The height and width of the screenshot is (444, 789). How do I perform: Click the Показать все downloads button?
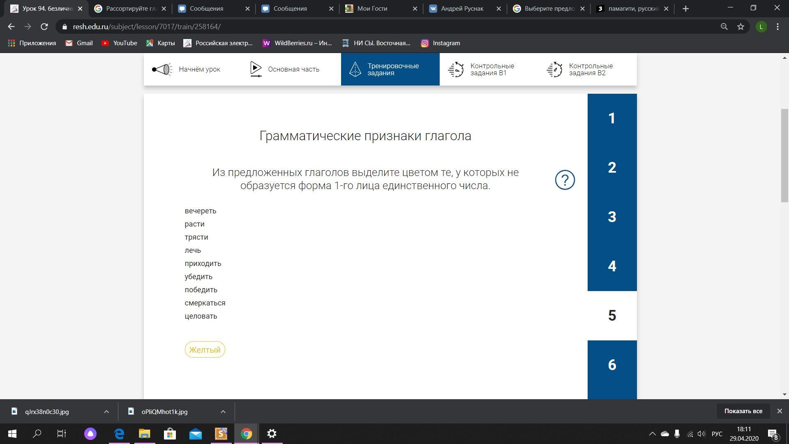click(x=743, y=411)
